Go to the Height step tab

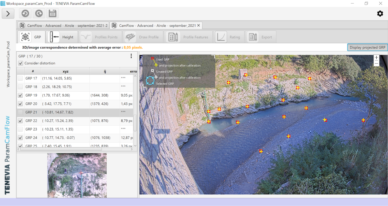(x=62, y=37)
